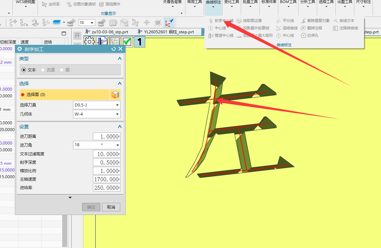
Task: Click the cube face selection icon
Action: [115, 95]
